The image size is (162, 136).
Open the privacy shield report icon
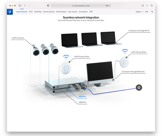(x=48, y=6)
